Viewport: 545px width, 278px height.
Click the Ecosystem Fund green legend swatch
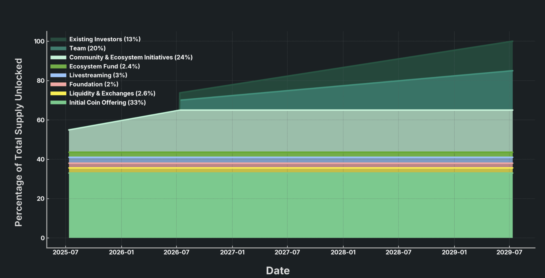point(58,66)
